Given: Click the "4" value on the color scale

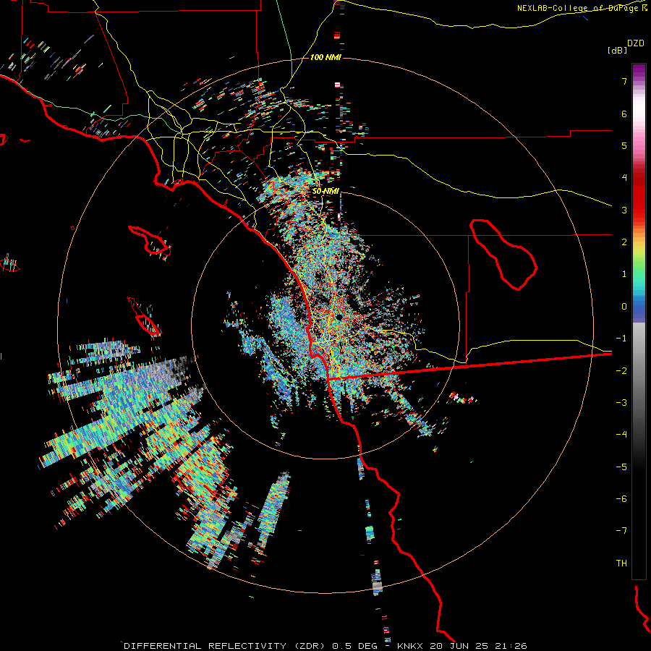Looking at the screenshot, I should click(624, 178).
